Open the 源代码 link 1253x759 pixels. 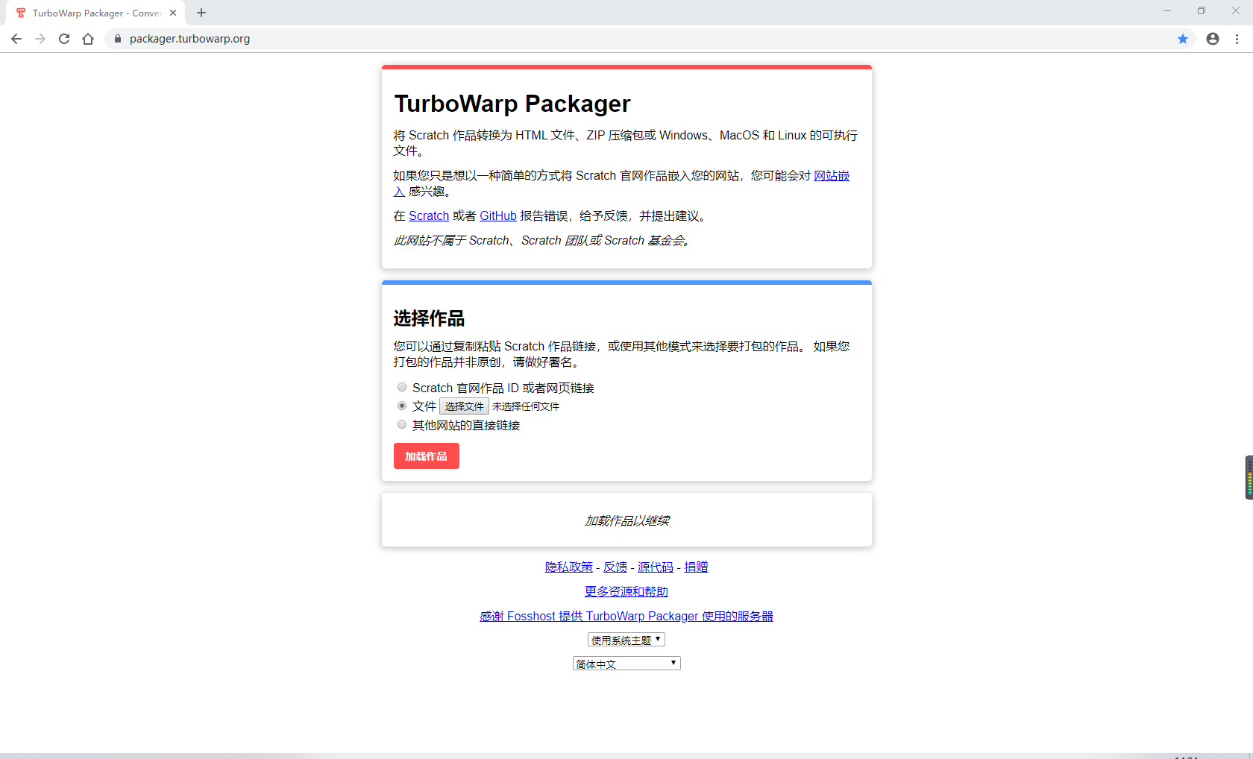[x=656, y=567]
